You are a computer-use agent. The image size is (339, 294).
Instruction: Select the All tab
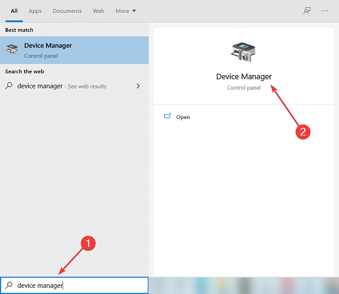click(x=14, y=11)
